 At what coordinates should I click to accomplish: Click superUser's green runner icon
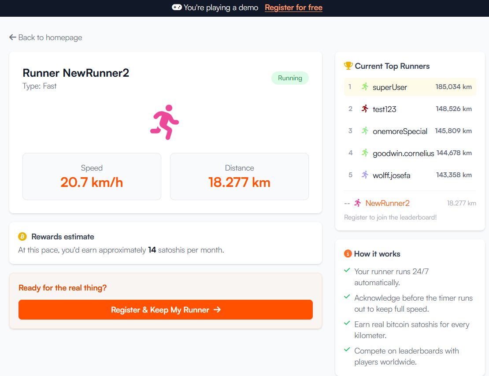tap(365, 87)
